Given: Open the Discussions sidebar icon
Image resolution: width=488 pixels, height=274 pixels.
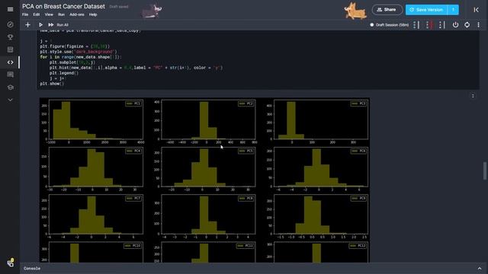Looking at the screenshot, I should point(10,75).
